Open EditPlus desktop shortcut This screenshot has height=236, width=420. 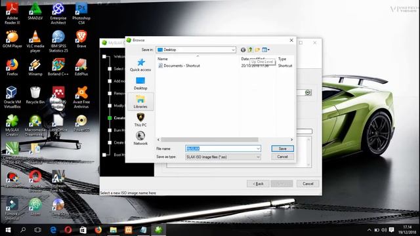tap(81, 68)
